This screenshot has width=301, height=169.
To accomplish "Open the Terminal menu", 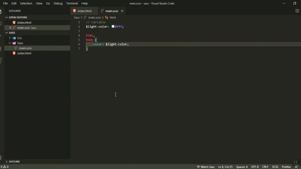I will [72, 3].
